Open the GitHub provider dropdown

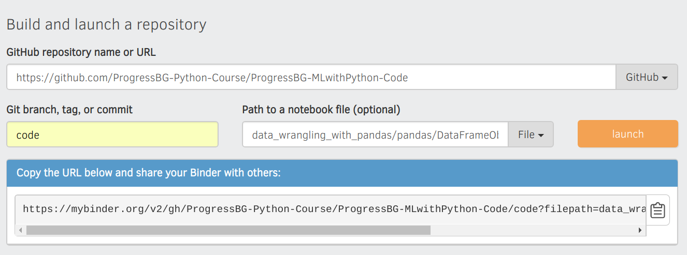(647, 78)
